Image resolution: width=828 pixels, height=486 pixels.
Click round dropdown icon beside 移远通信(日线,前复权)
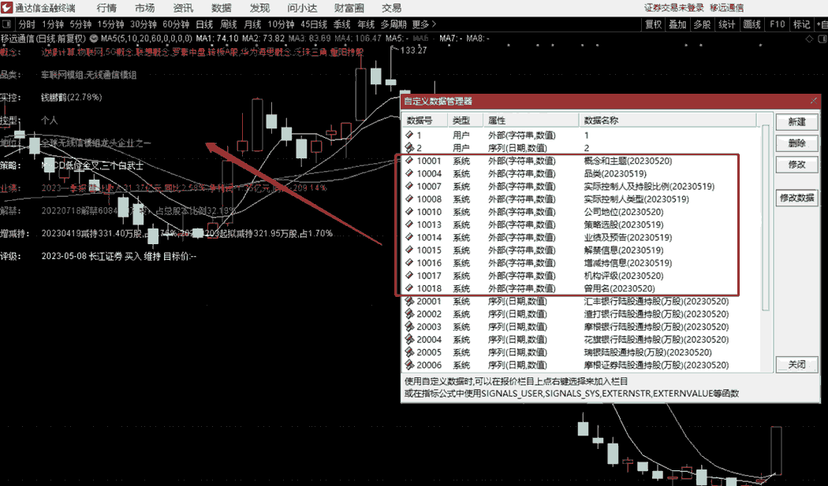coord(94,39)
